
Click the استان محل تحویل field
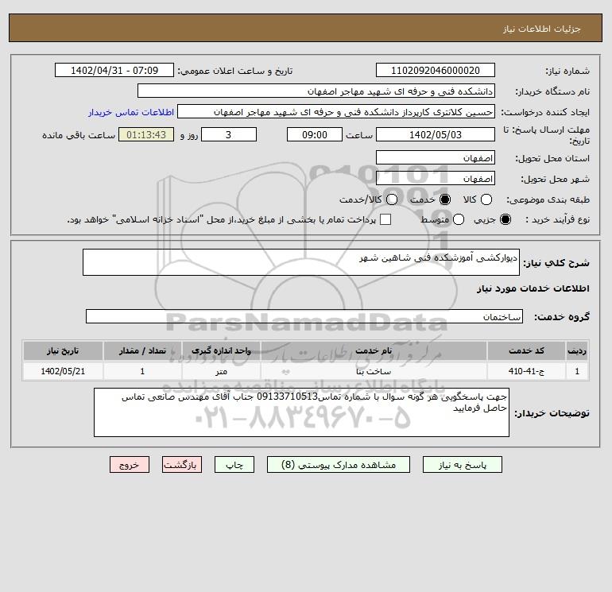(x=436, y=157)
